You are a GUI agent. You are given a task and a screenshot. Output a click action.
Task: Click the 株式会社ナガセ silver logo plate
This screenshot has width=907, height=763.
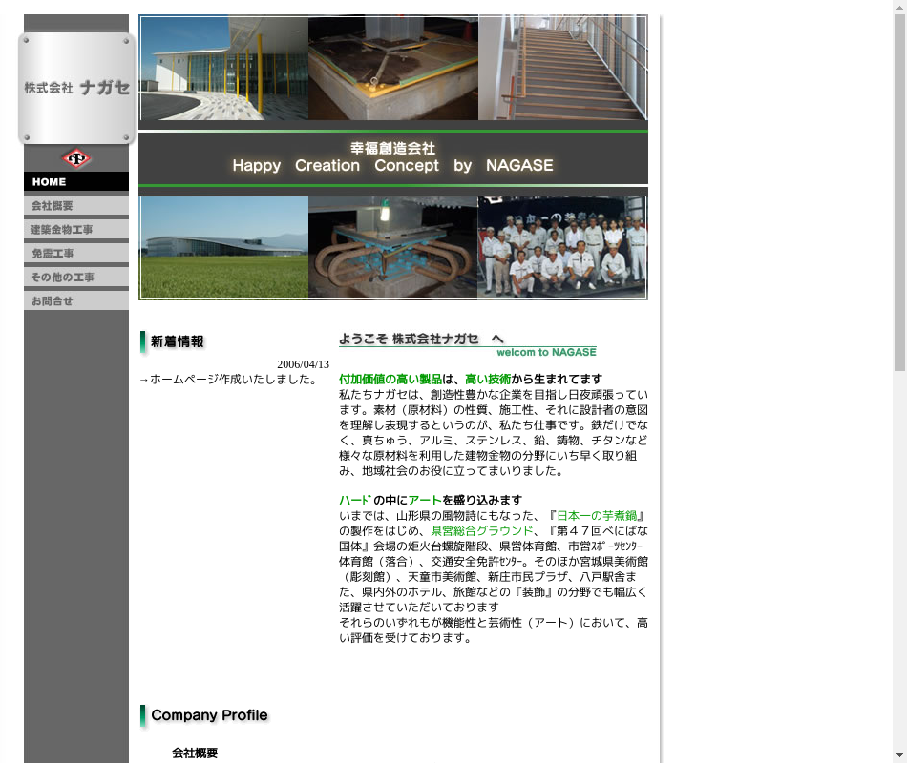click(76, 88)
